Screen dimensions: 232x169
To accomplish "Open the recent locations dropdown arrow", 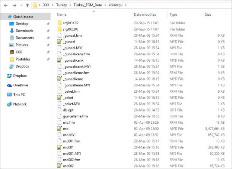I will point(21,6).
